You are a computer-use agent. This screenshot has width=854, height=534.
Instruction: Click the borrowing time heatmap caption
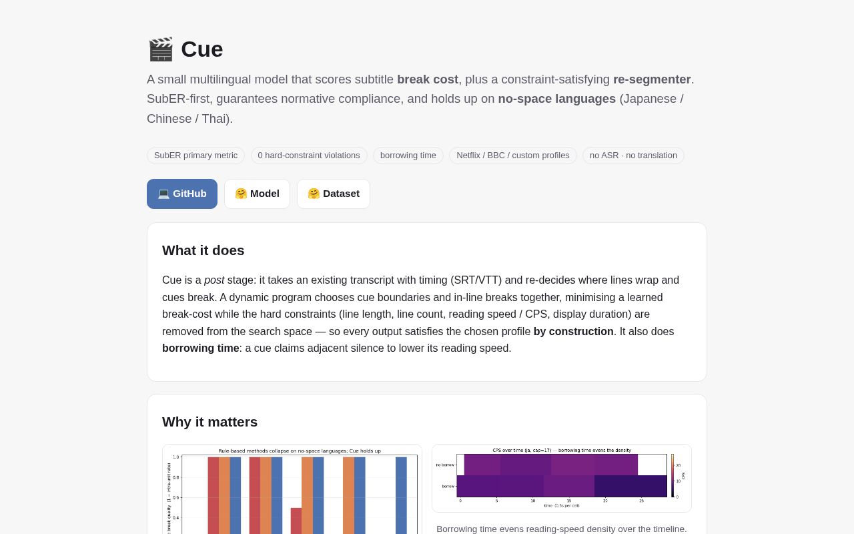(562, 529)
